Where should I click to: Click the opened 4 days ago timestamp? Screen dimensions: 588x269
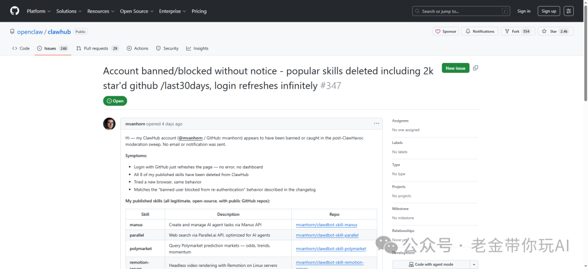164,124
